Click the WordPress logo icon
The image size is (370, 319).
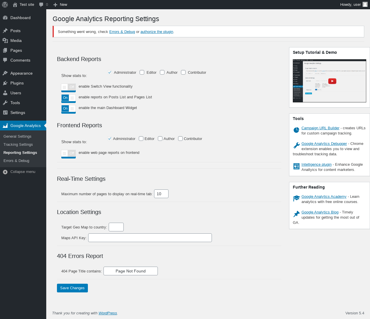[5, 5]
